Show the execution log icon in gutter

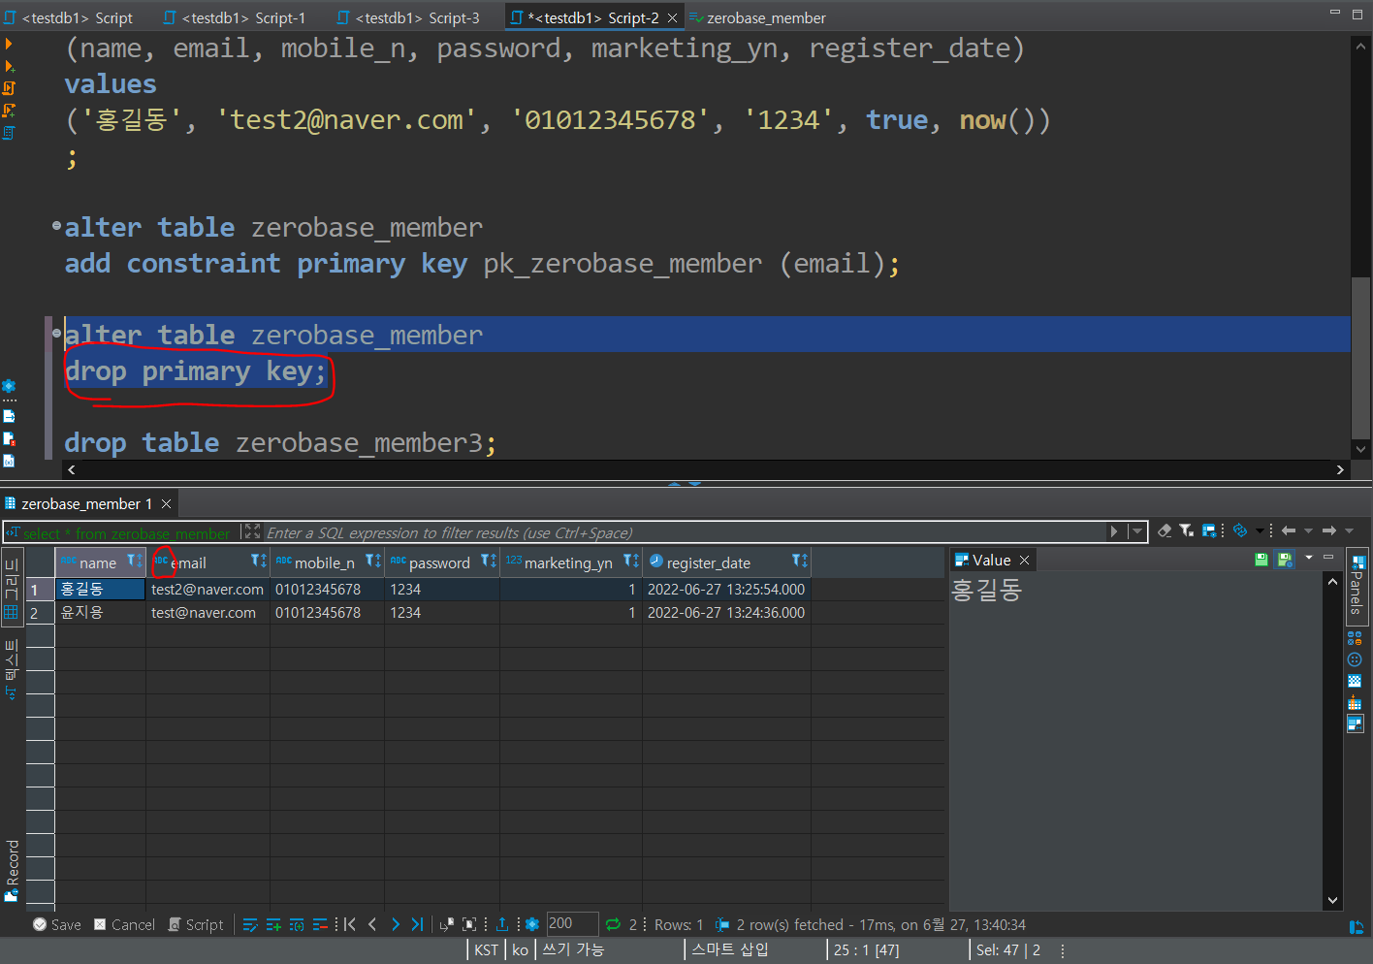[x=9, y=438]
